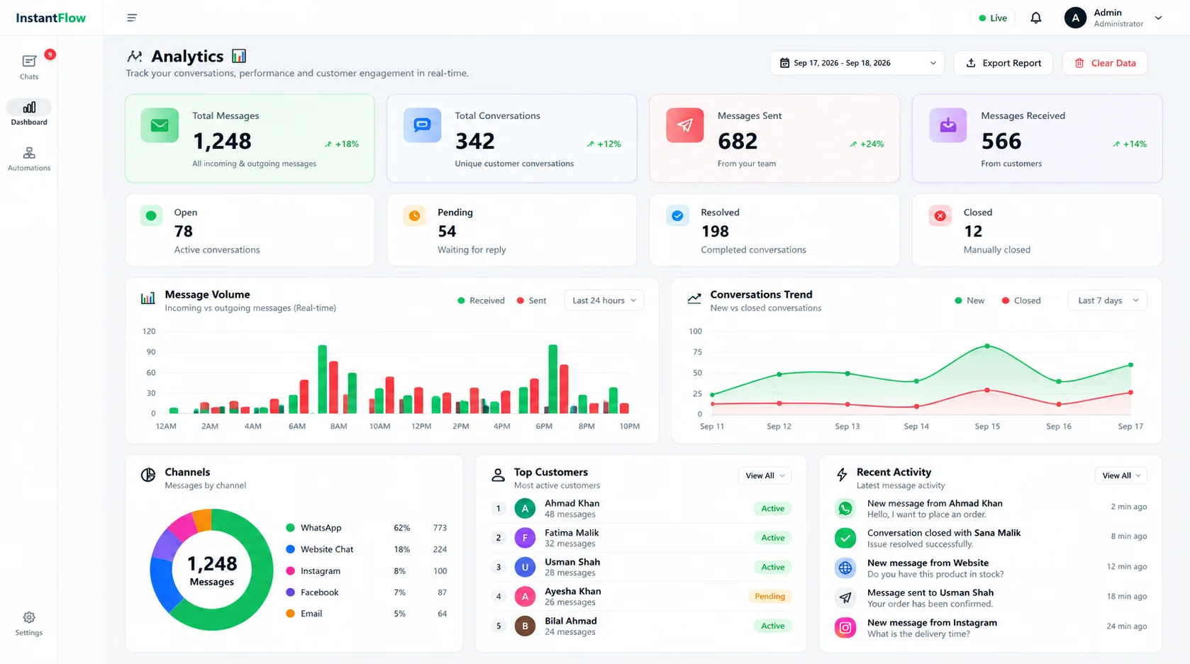
Task: Open the Last 7 days dropdown
Action: (1108, 300)
